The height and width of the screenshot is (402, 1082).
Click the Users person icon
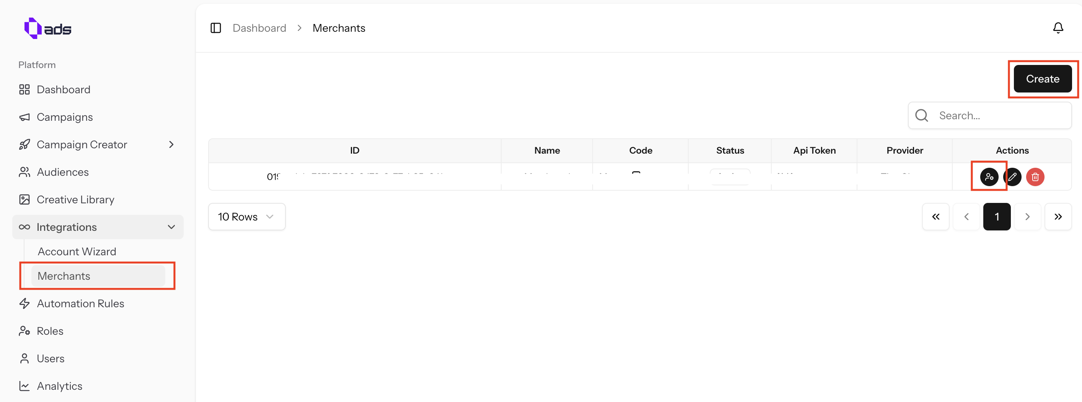point(24,358)
